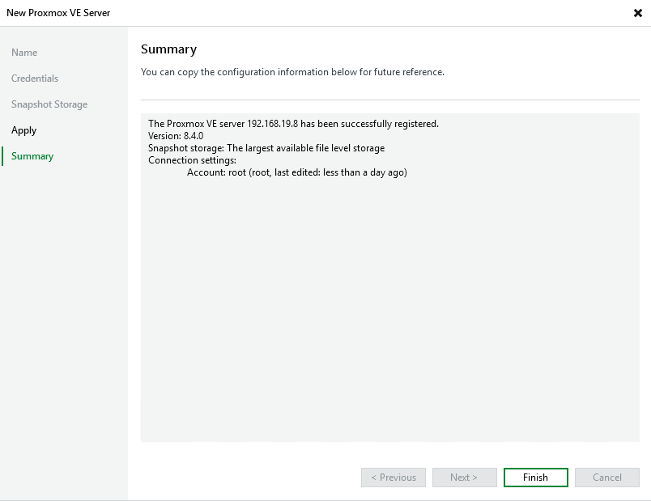
Task: Open the Snapshot Storage wizard step
Action: point(49,104)
